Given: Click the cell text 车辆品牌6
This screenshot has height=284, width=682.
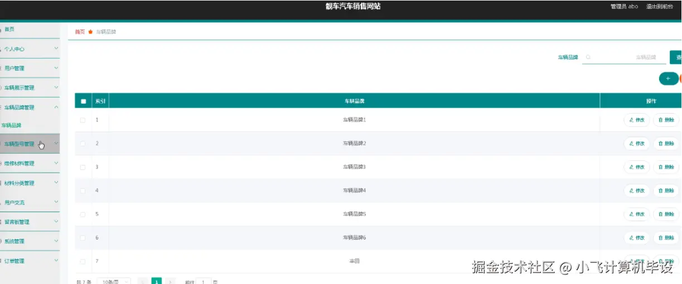Looking at the screenshot, I should click(x=354, y=238).
